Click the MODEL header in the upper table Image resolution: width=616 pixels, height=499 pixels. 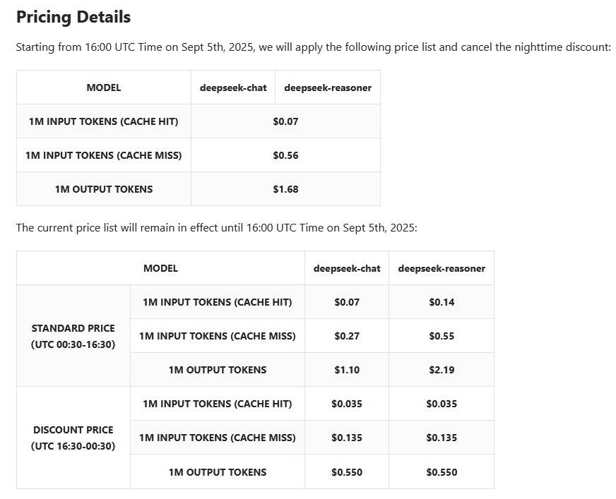(x=104, y=88)
